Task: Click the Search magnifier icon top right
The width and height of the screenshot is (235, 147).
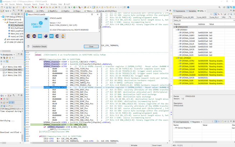Action: pyautogui.click(x=220, y=7)
